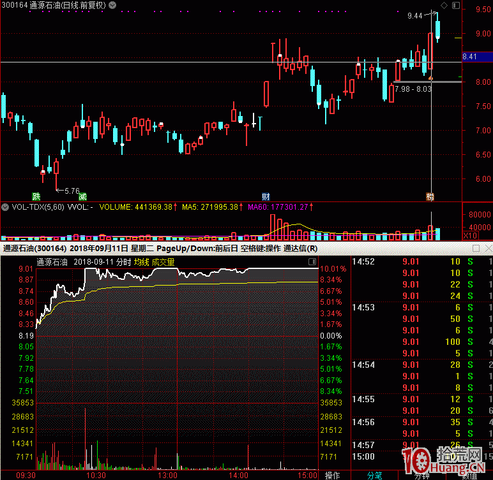
Task: Click the 09:30 time axis label
Action: pyautogui.click(x=26, y=476)
